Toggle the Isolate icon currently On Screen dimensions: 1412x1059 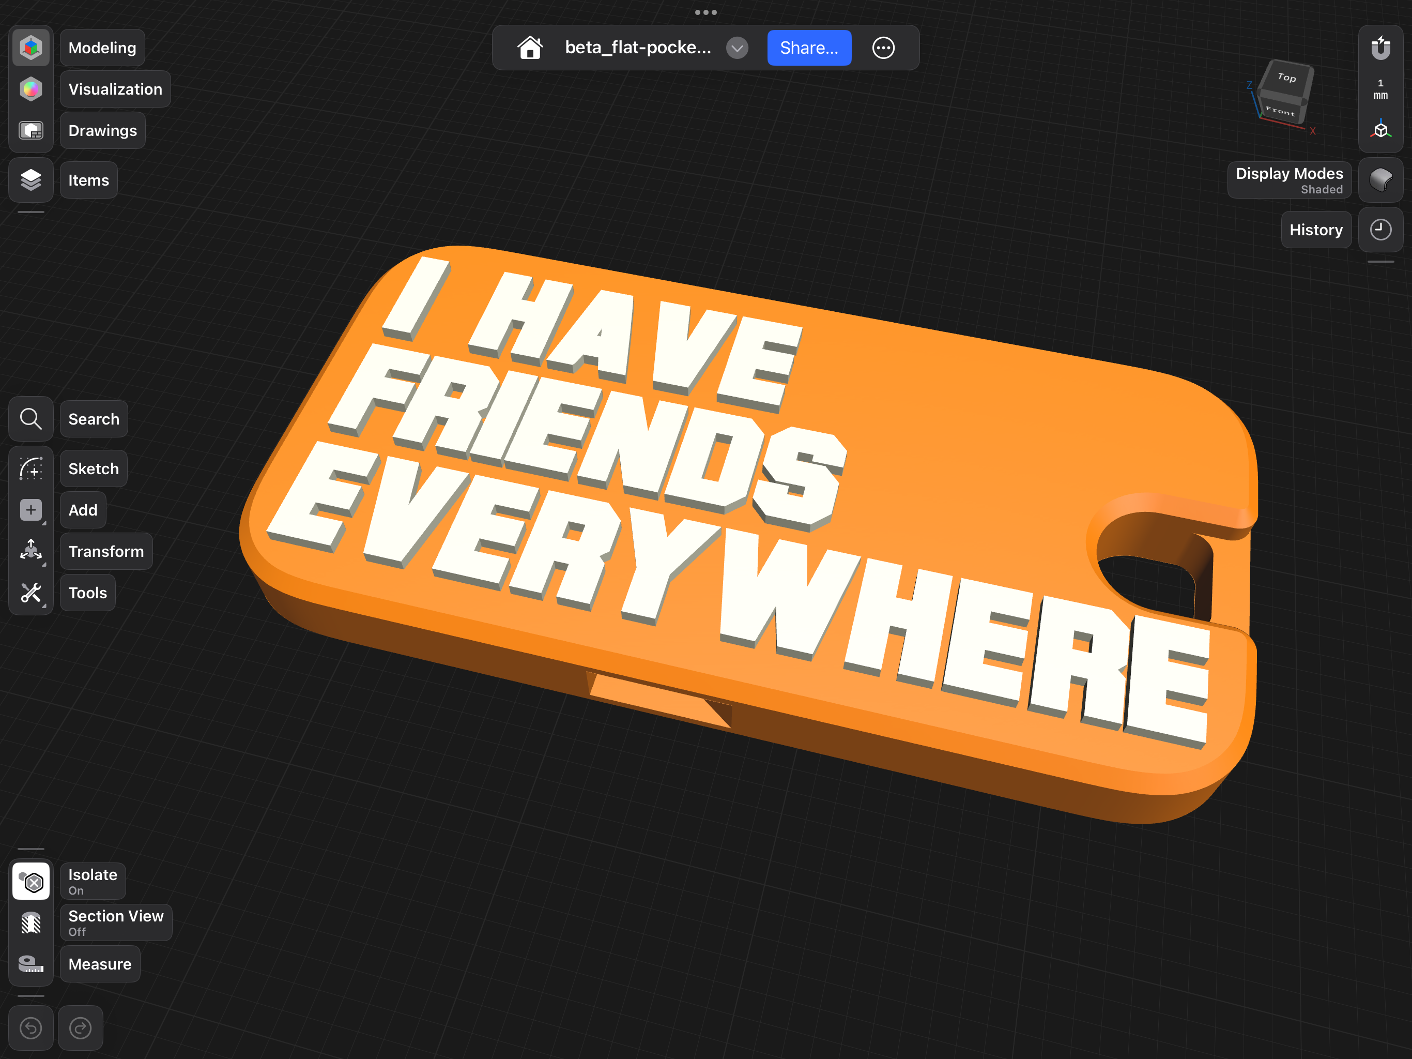[30, 882]
